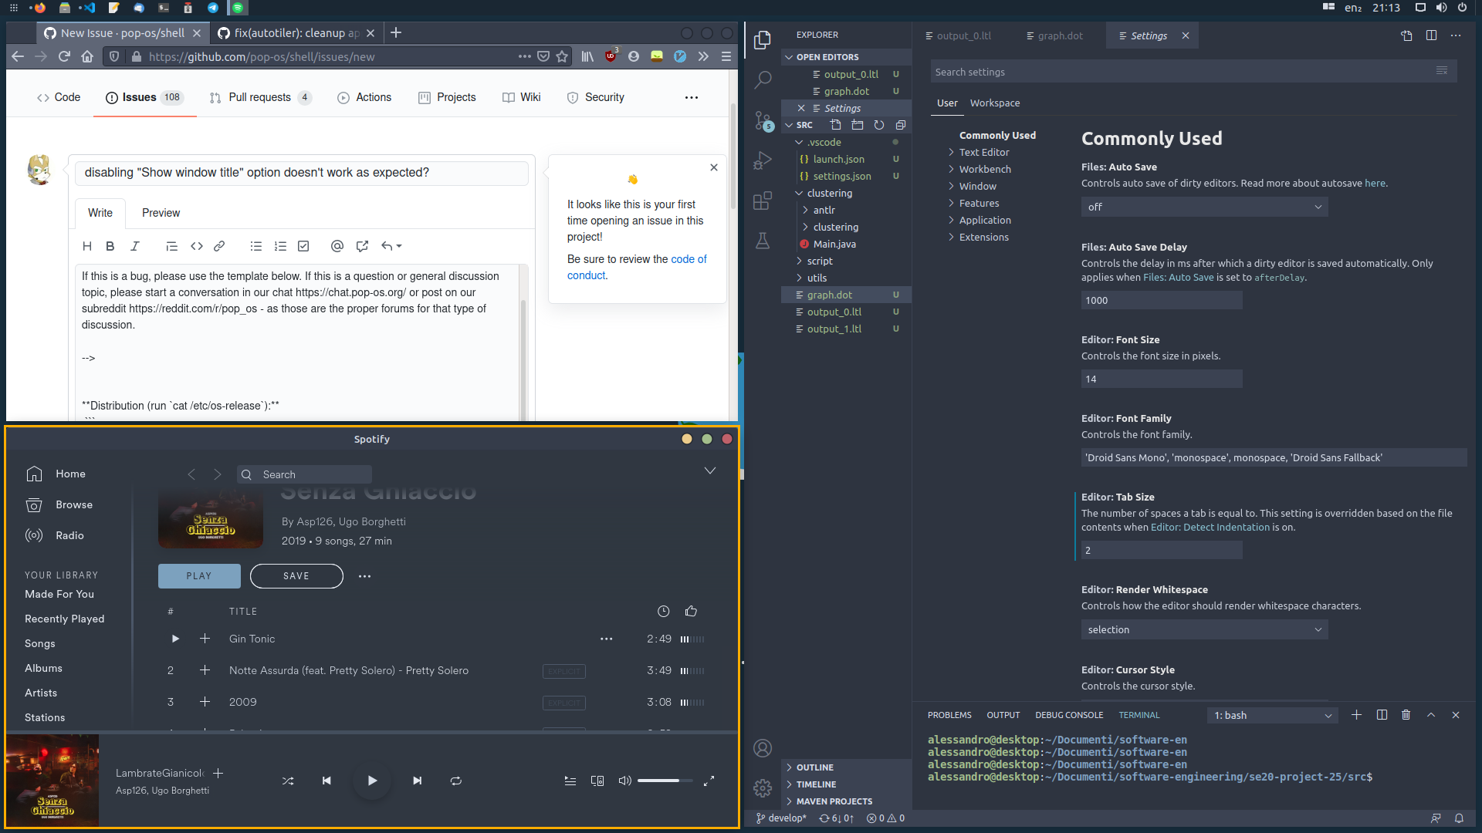Refresh the SRC explorer tree

tap(878, 125)
